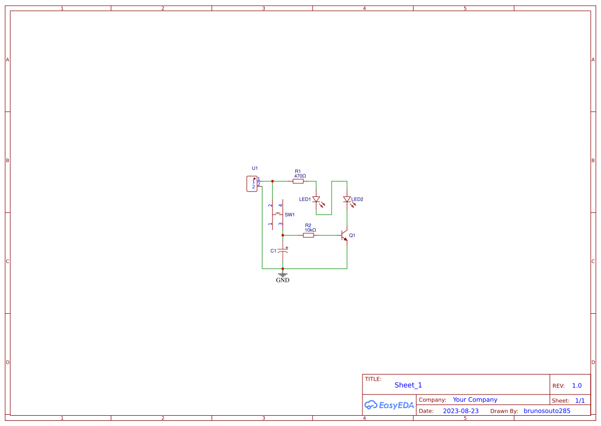The width and height of the screenshot is (601, 426).
Task: Select the LED2 diode symbol
Action: [x=347, y=199]
